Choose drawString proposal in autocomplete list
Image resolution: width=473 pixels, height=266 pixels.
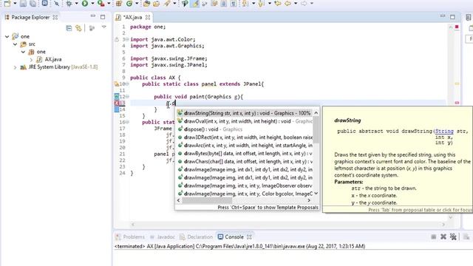(x=244, y=113)
